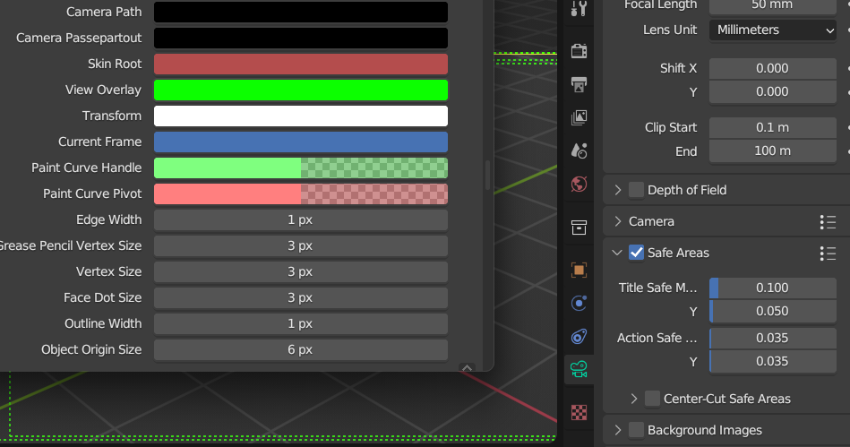Click the Action Safe Y slider
The height and width of the screenshot is (447, 850).
[773, 361]
